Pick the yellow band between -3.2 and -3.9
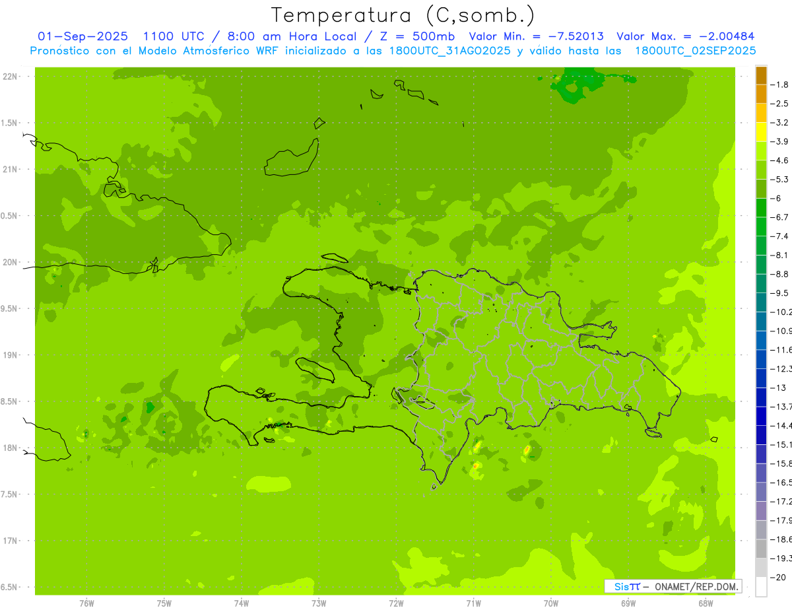The height and width of the screenshot is (612, 792). point(761,132)
